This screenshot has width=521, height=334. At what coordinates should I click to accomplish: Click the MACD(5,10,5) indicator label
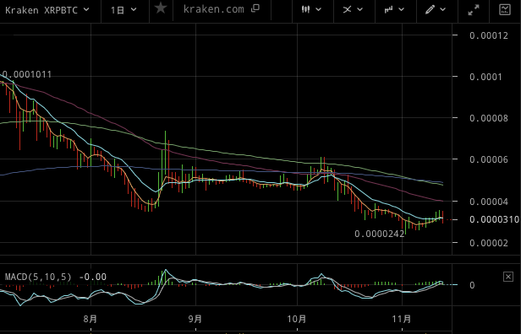[x=38, y=277]
